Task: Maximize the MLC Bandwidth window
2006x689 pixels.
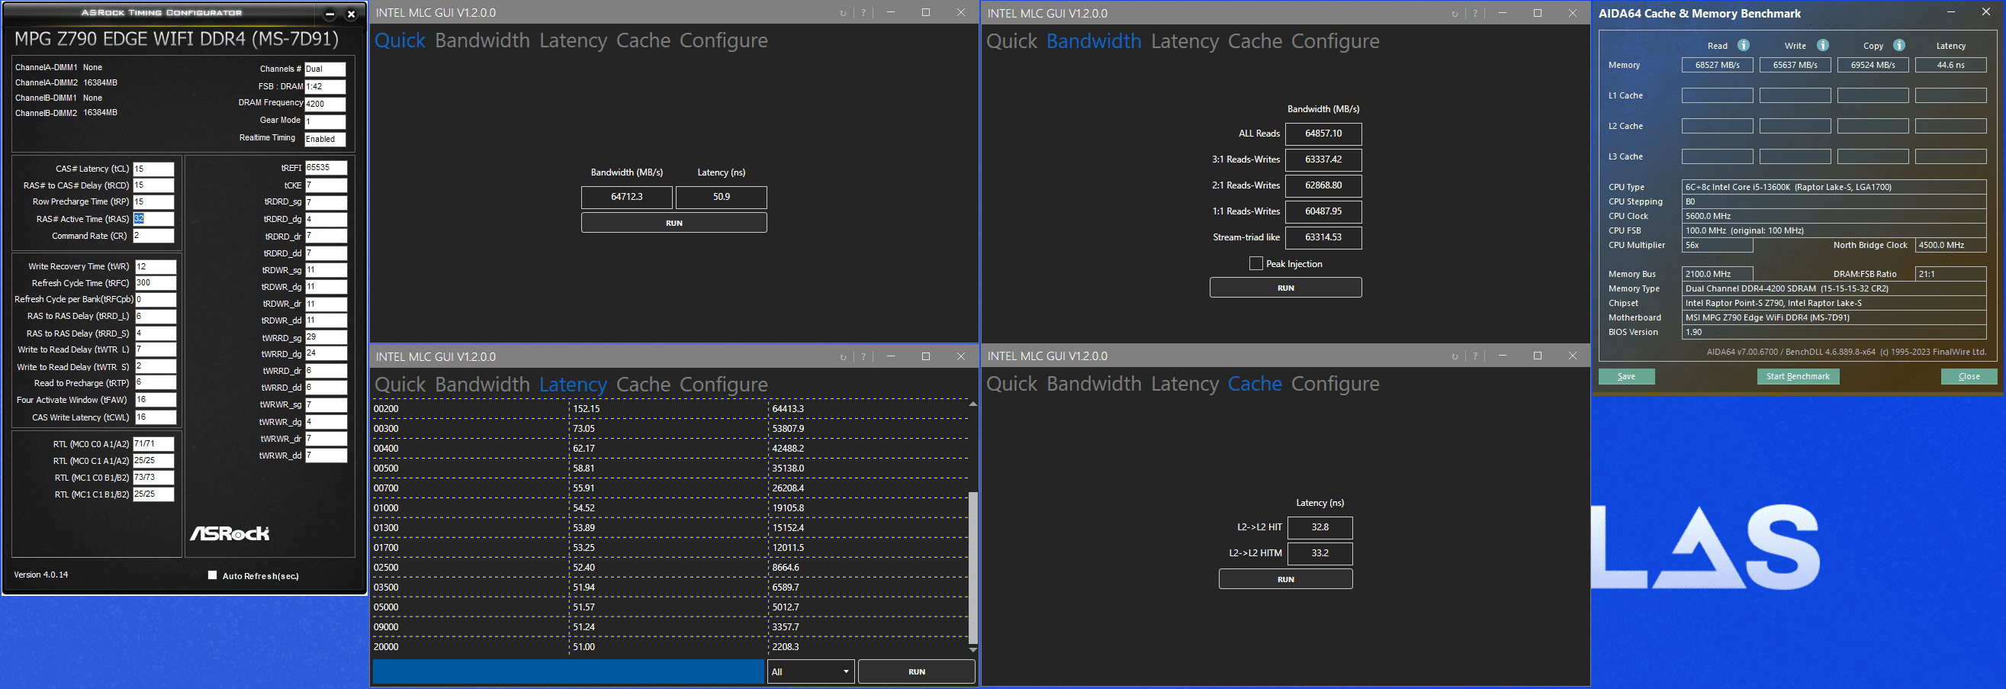Action: pos(1537,13)
